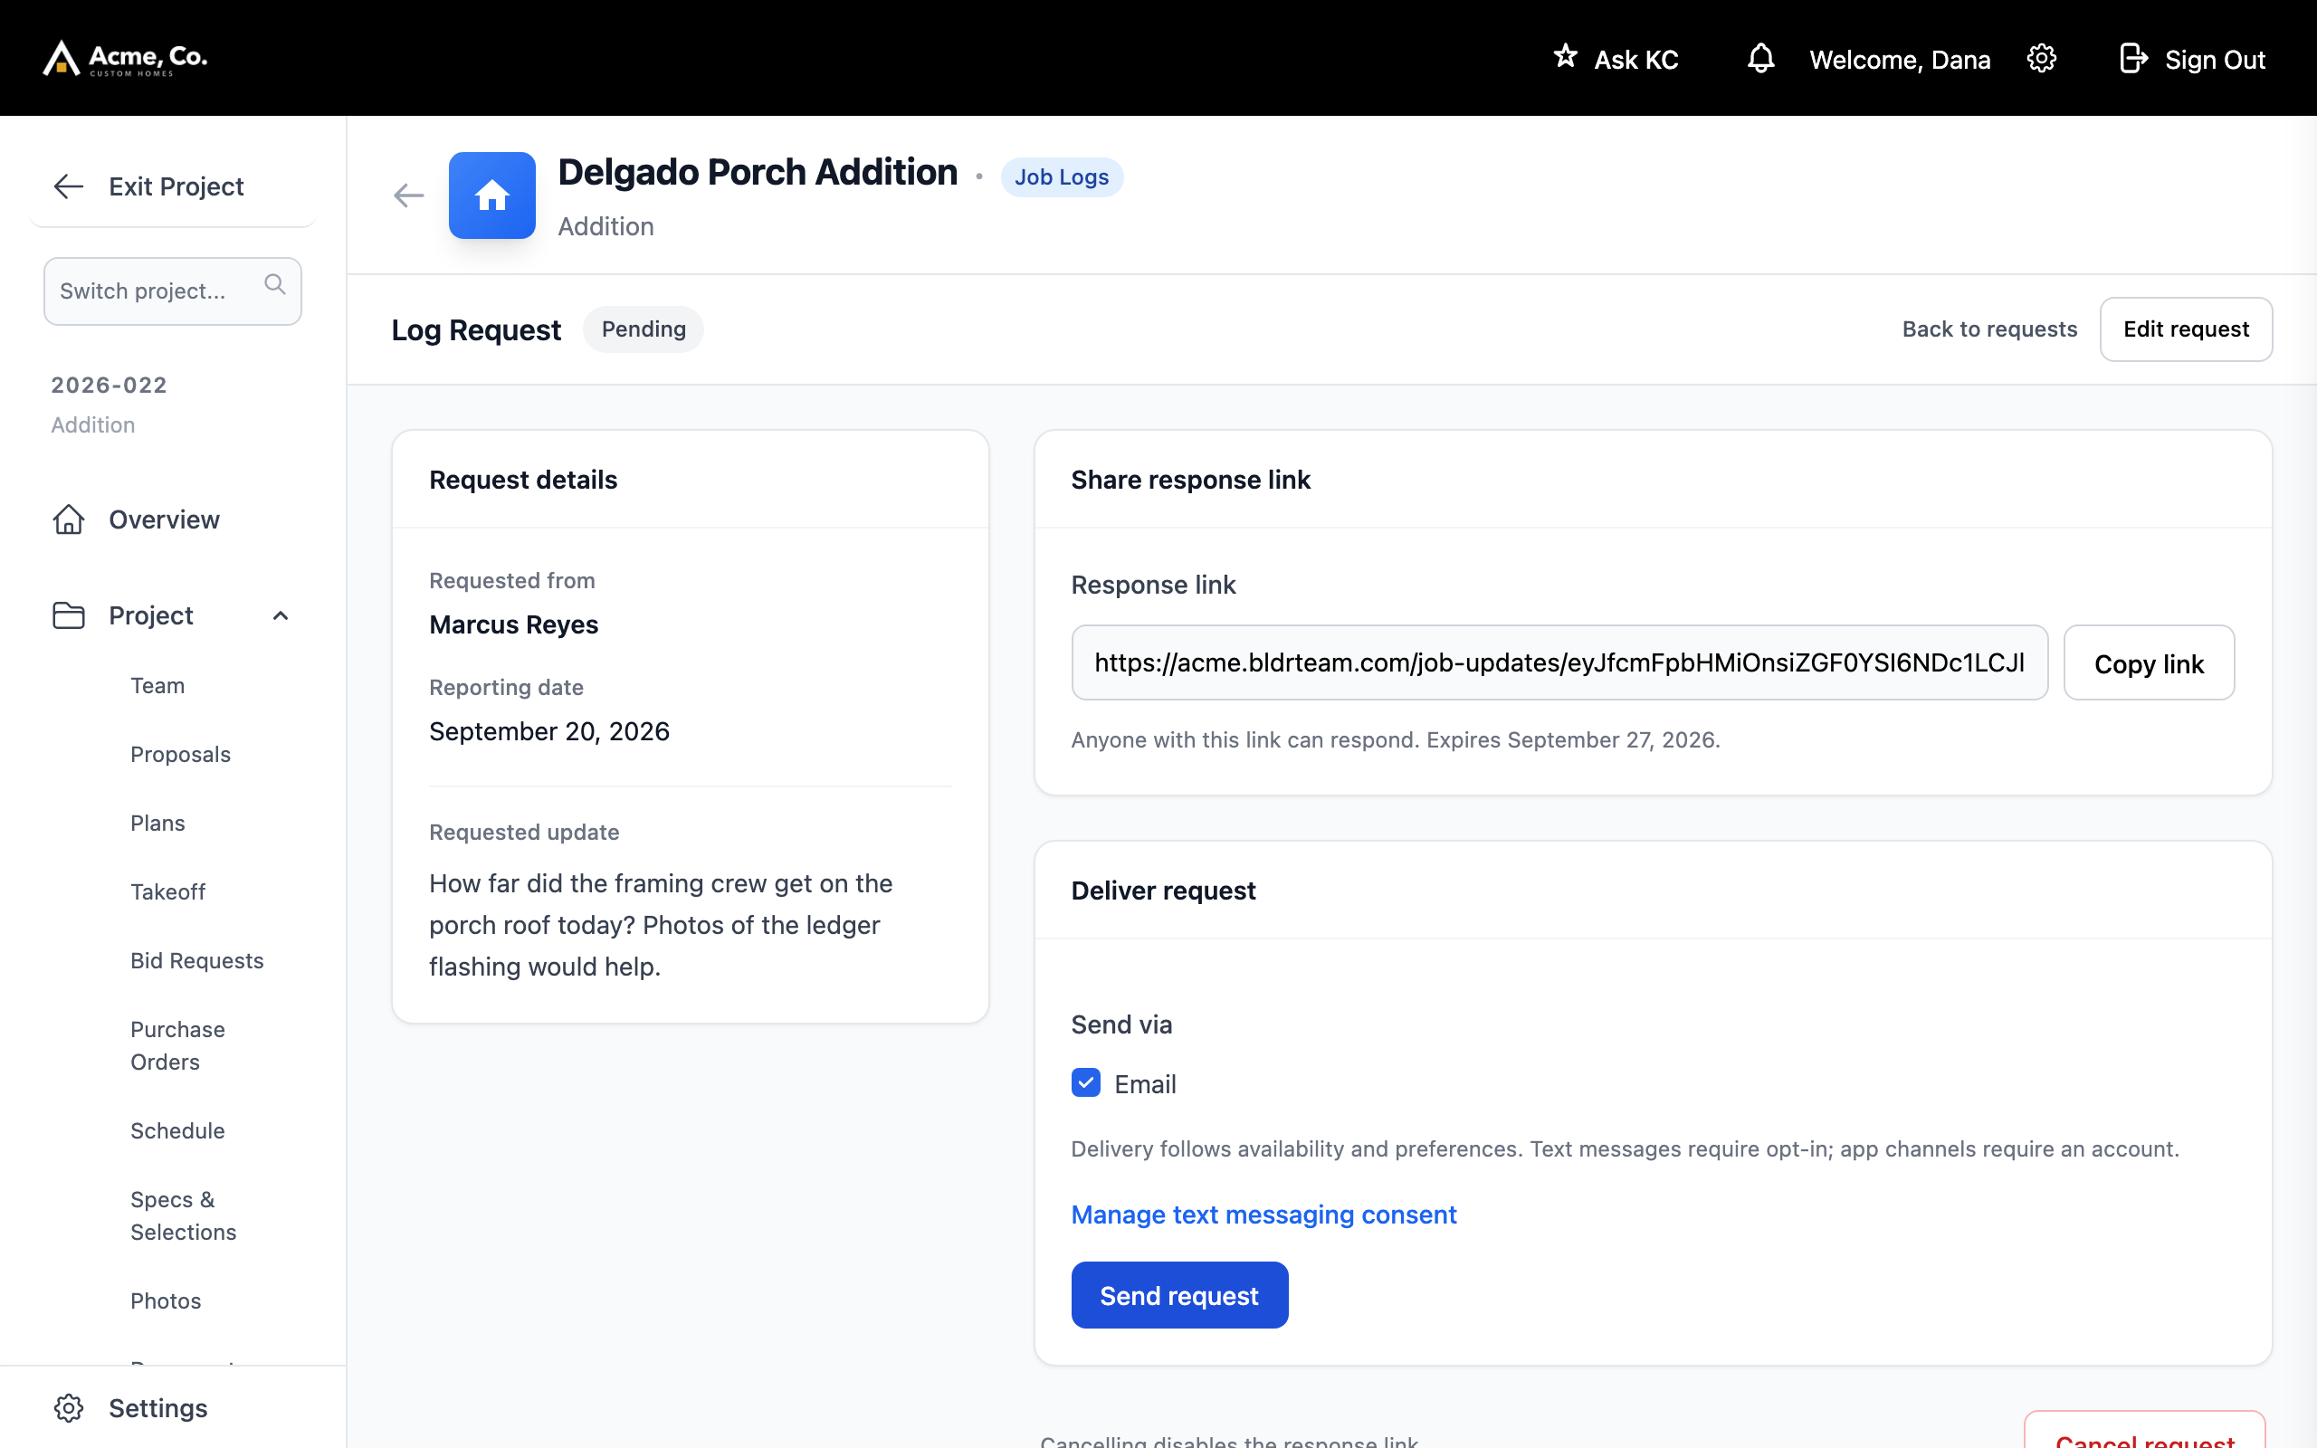Viewport: 2317px width, 1448px height.
Task: Click Back to requests link
Action: coord(1989,329)
